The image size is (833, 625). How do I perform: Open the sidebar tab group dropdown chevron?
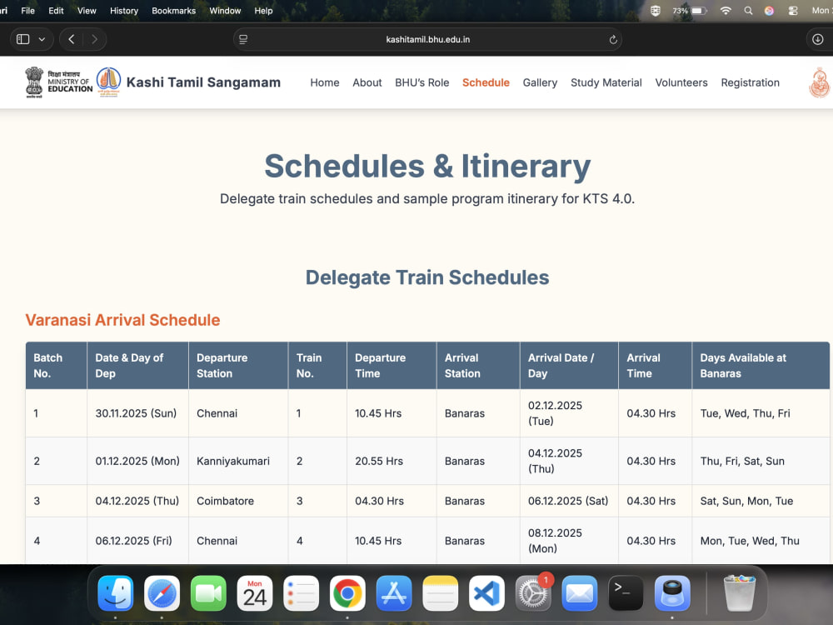42,39
